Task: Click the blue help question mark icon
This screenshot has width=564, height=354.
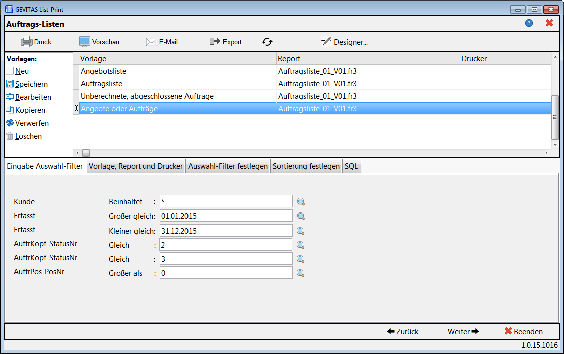Action: (529, 23)
